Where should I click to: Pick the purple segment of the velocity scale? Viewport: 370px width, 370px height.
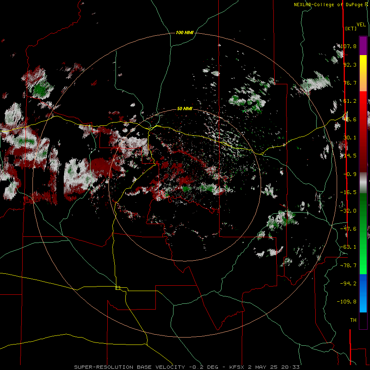point(363,46)
